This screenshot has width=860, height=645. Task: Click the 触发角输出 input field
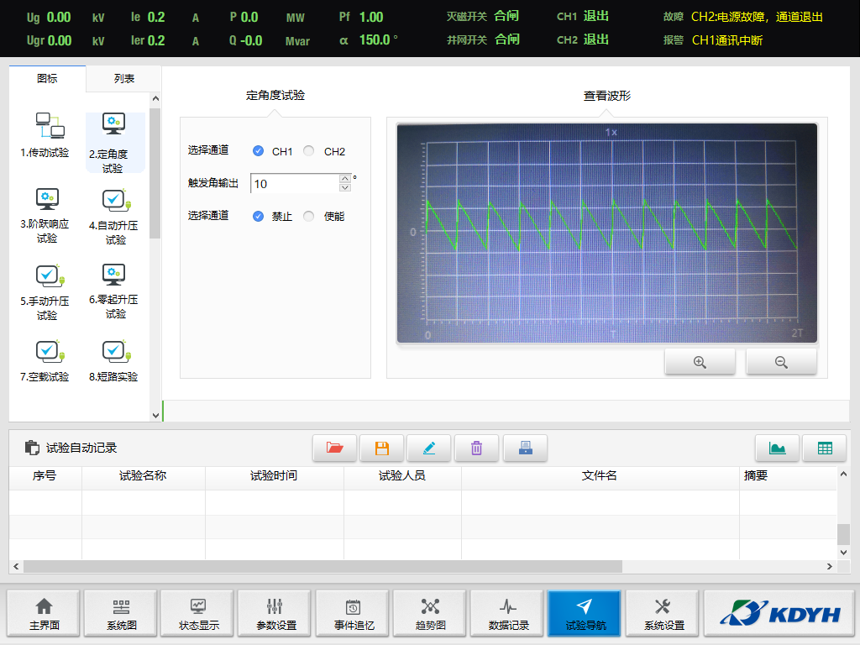[x=294, y=183]
